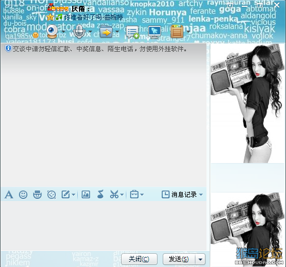The image size is (286, 267).
Task: Expand input method options arrow
Action: (73, 195)
